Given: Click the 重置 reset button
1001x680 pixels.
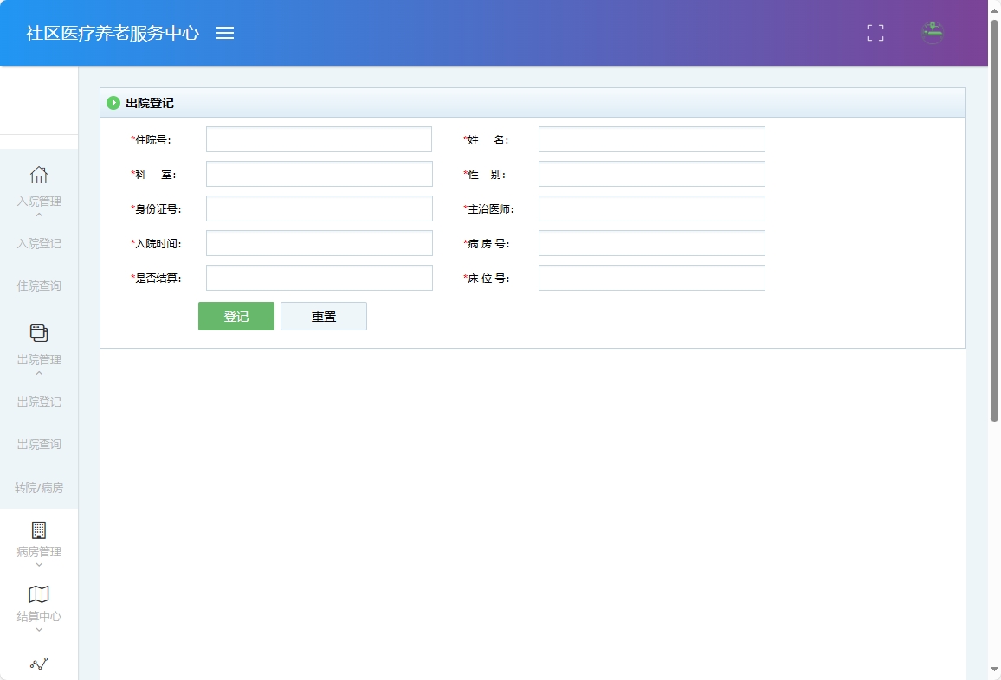Looking at the screenshot, I should point(324,316).
